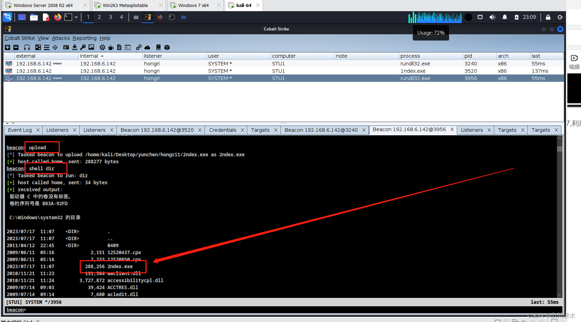Open the Help menu
The image size is (581, 322).
[105, 38]
